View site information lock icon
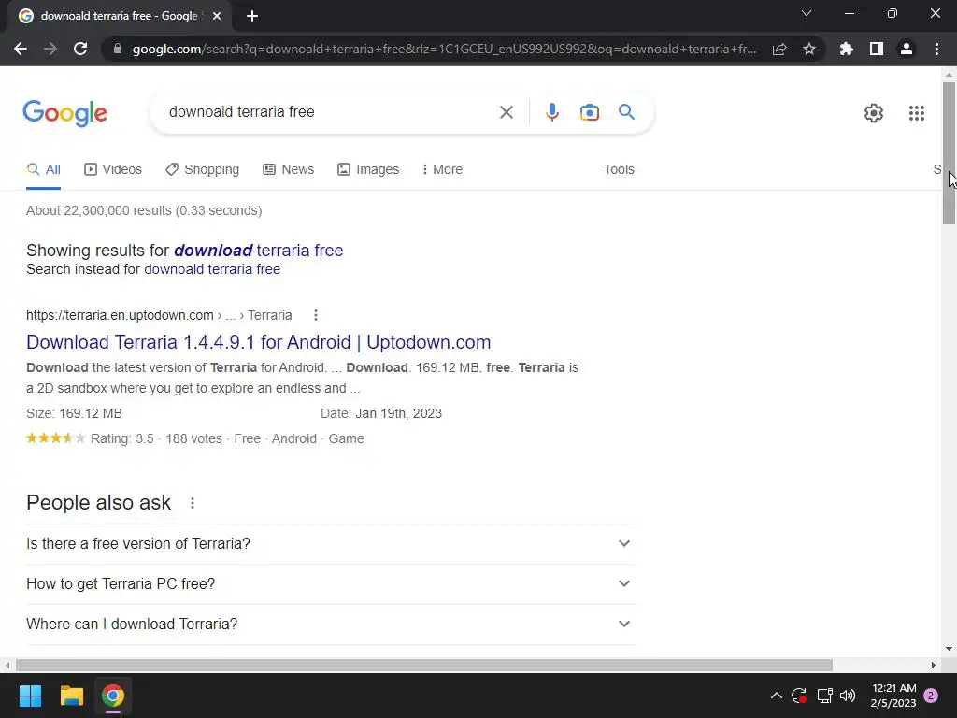 coord(118,49)
